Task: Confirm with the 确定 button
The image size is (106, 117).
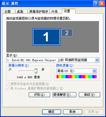Action: point(51,112)
